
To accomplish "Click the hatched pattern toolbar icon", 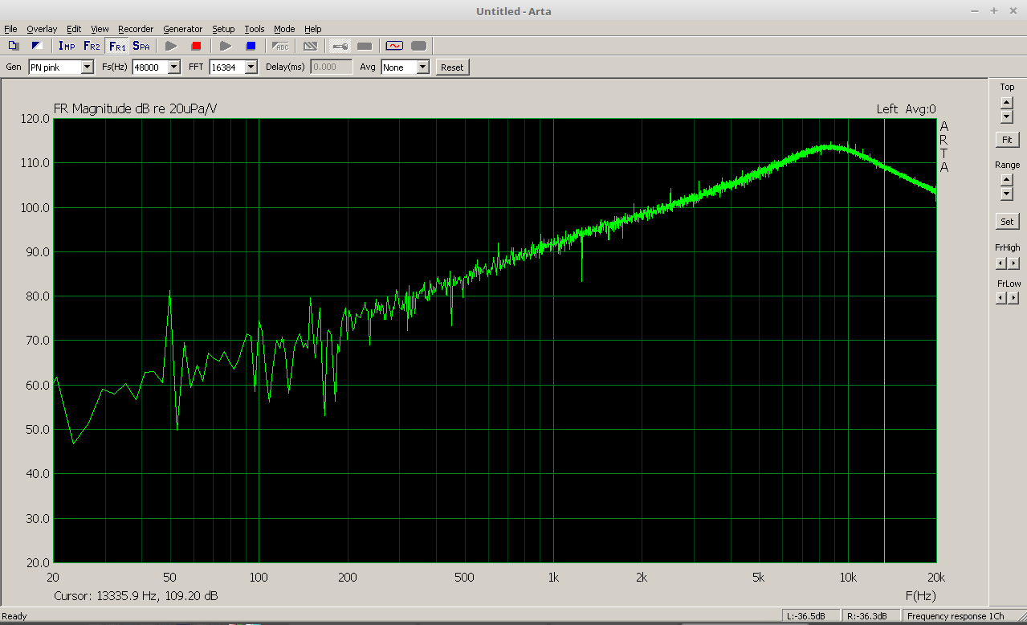I will coord(310,46).
